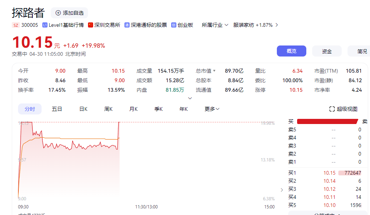Switch to the 简况 tab
This screenshot has width=370, height=215.
[359, 51]
